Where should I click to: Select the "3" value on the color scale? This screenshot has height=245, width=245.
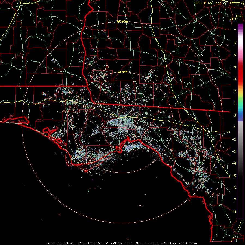point(235,79)
